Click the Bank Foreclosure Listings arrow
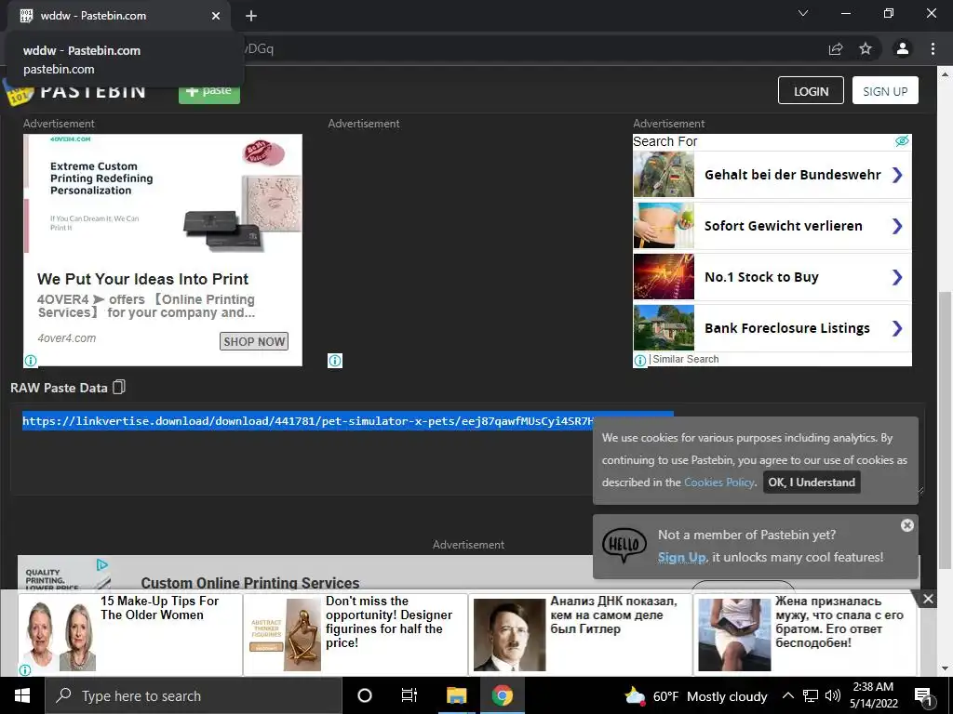 coord(897,328)
